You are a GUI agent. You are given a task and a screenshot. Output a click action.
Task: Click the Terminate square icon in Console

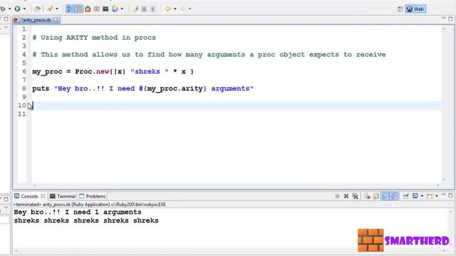[337, 196]
